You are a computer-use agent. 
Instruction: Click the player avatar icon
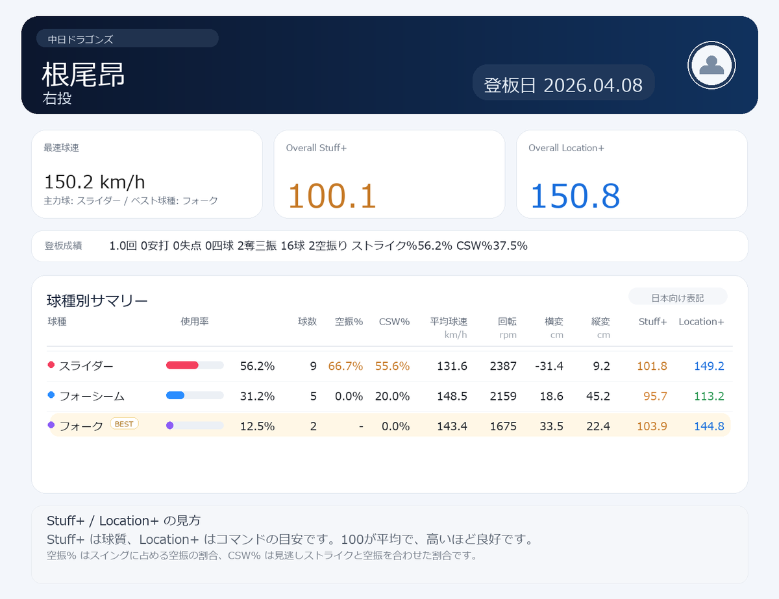pyautogui.click(x=711, y=65)
